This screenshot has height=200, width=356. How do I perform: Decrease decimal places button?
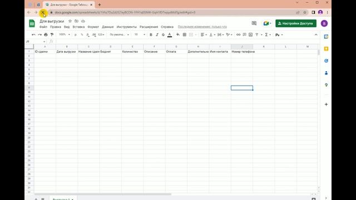tap(88, 34)
